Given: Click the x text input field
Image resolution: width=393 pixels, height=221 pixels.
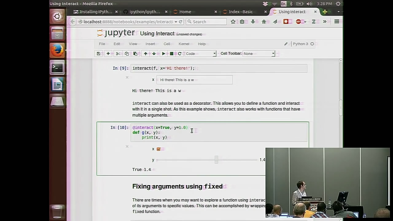Looking at the screenshot, I should coord(194,80).
